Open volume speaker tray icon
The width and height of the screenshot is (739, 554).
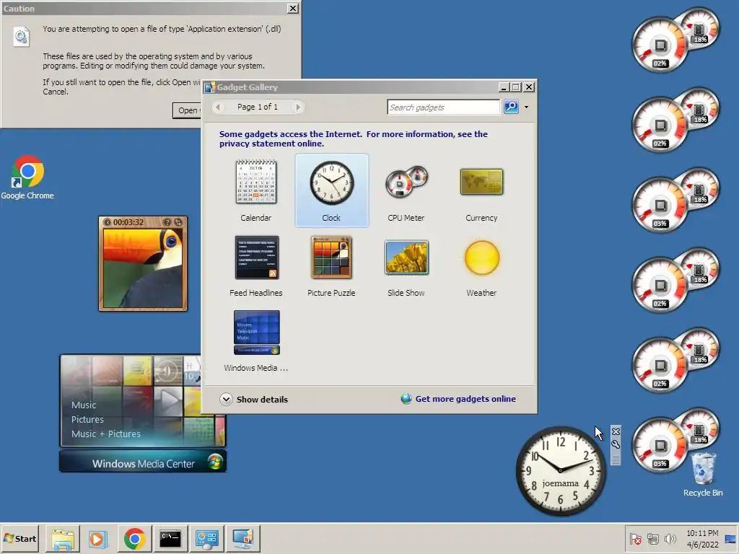pos(670,538)
